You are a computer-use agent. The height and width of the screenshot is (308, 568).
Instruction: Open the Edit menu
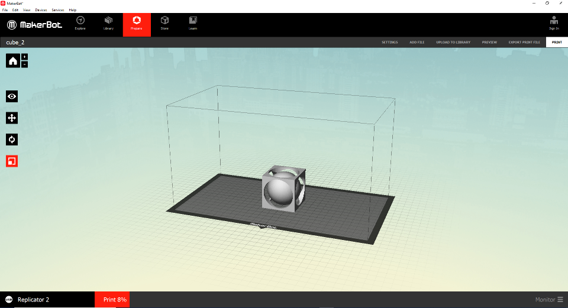[15, 10]
